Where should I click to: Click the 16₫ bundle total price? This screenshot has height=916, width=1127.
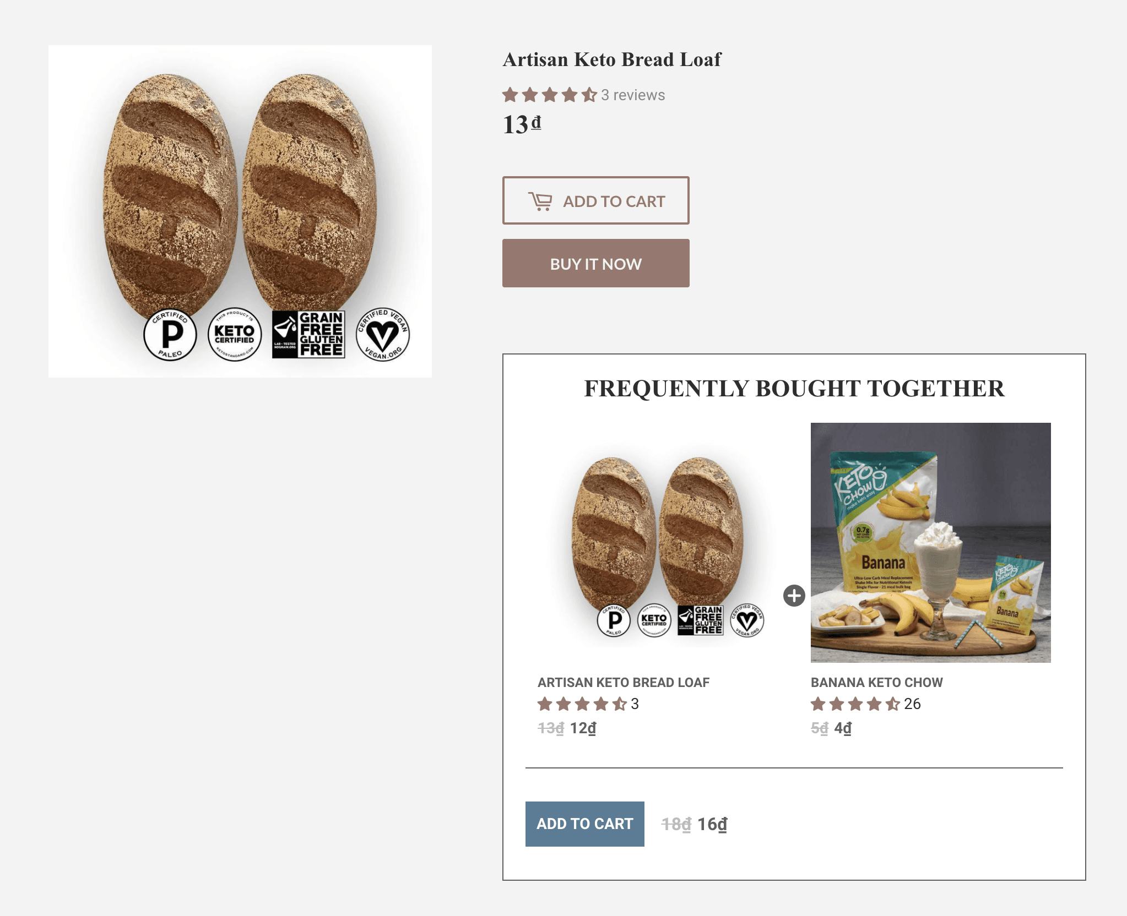pyautogui.click(x=712, y=824)
